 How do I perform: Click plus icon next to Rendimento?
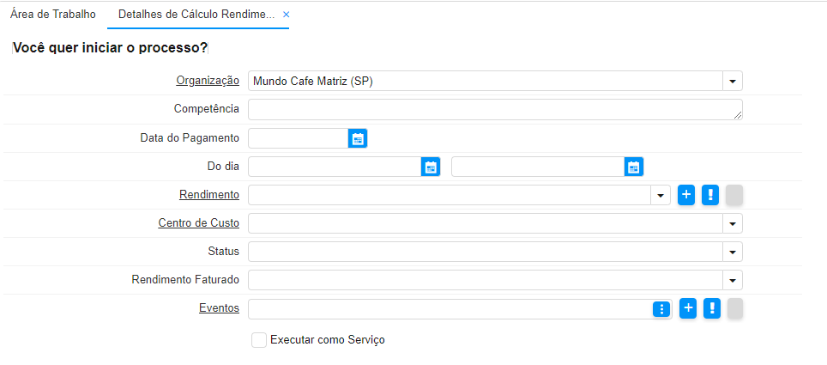tap(686, 195)
